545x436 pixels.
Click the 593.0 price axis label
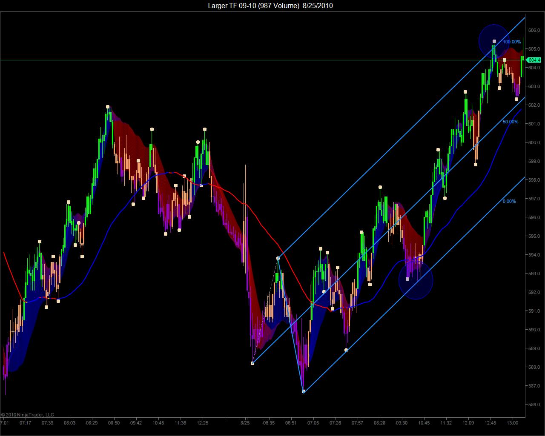click(534, 274)
